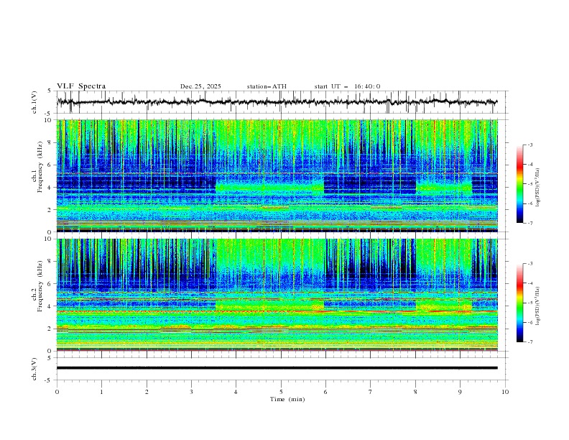Click the "-5" volt tick of ch.1(V)
Viewport: 569px width, 440px height.
pyautogui.click(x=47, y=114)
